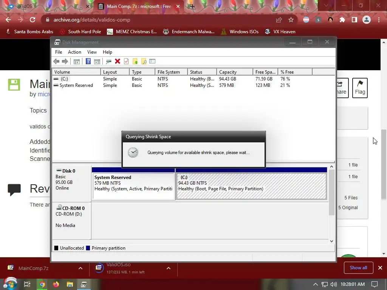Open the MEMZ Christmas E... bookmark
This screenshot has height=290, width=387.
132,32
